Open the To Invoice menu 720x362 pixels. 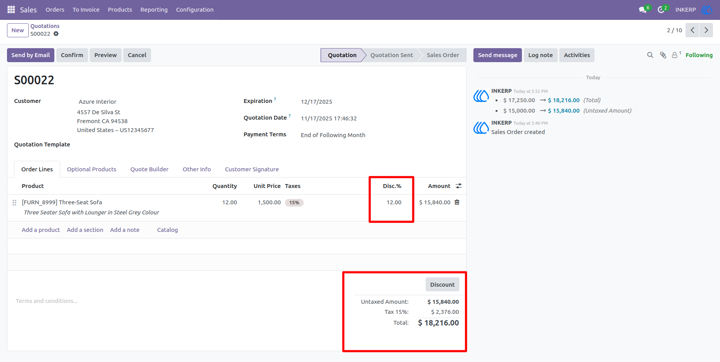click(x=86, y=10)
